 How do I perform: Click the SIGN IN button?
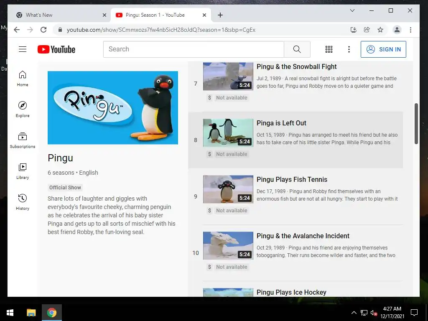[383, 49]
